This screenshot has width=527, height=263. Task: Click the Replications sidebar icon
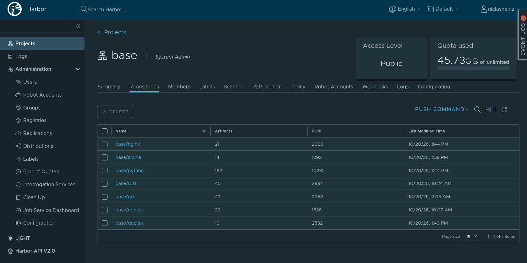pos(18,133)
